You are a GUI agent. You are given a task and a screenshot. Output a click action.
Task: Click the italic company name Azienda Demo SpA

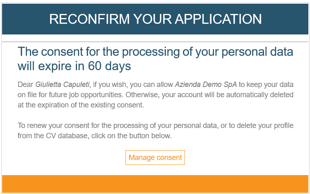(x=206, y=84)
